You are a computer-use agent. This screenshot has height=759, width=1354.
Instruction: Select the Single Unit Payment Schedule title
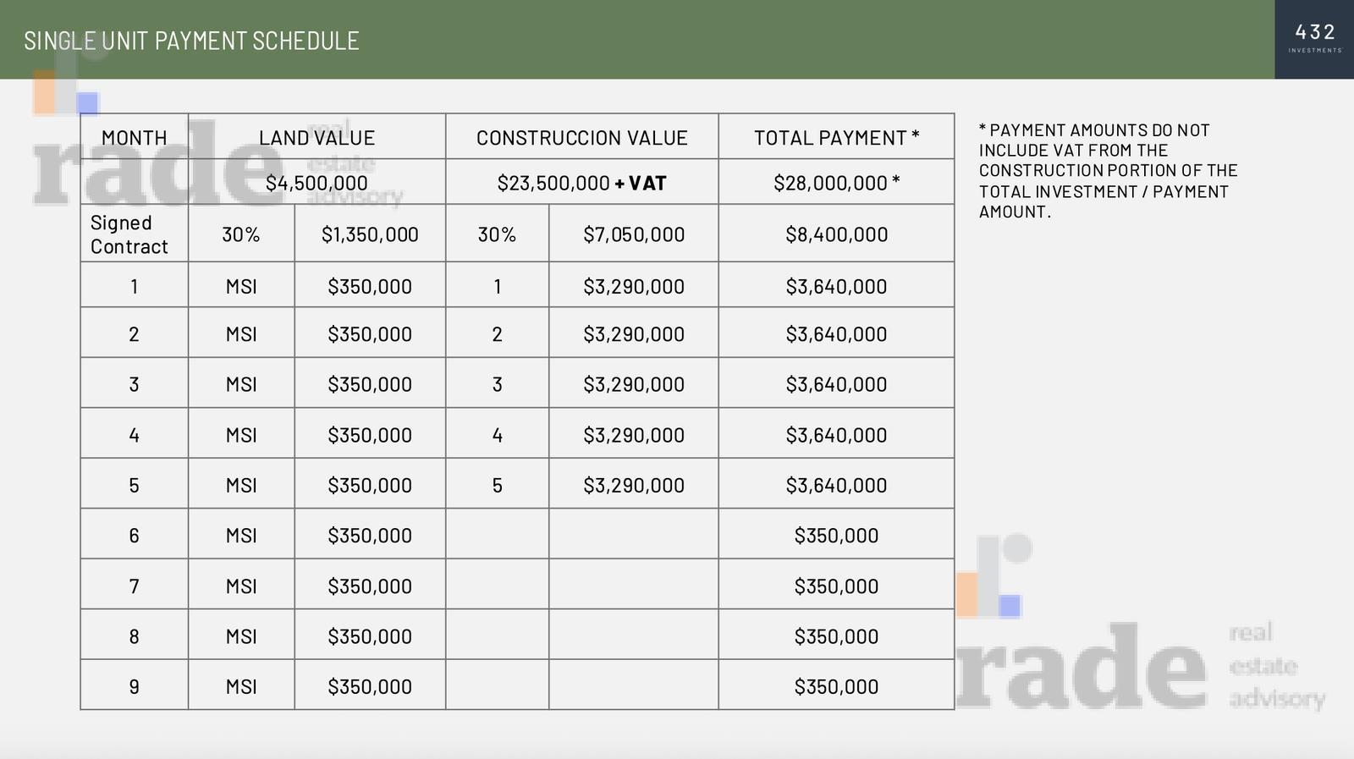click(191, 41)
